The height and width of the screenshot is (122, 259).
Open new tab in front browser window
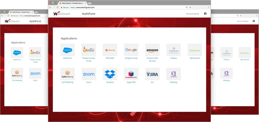click(90, 3)
